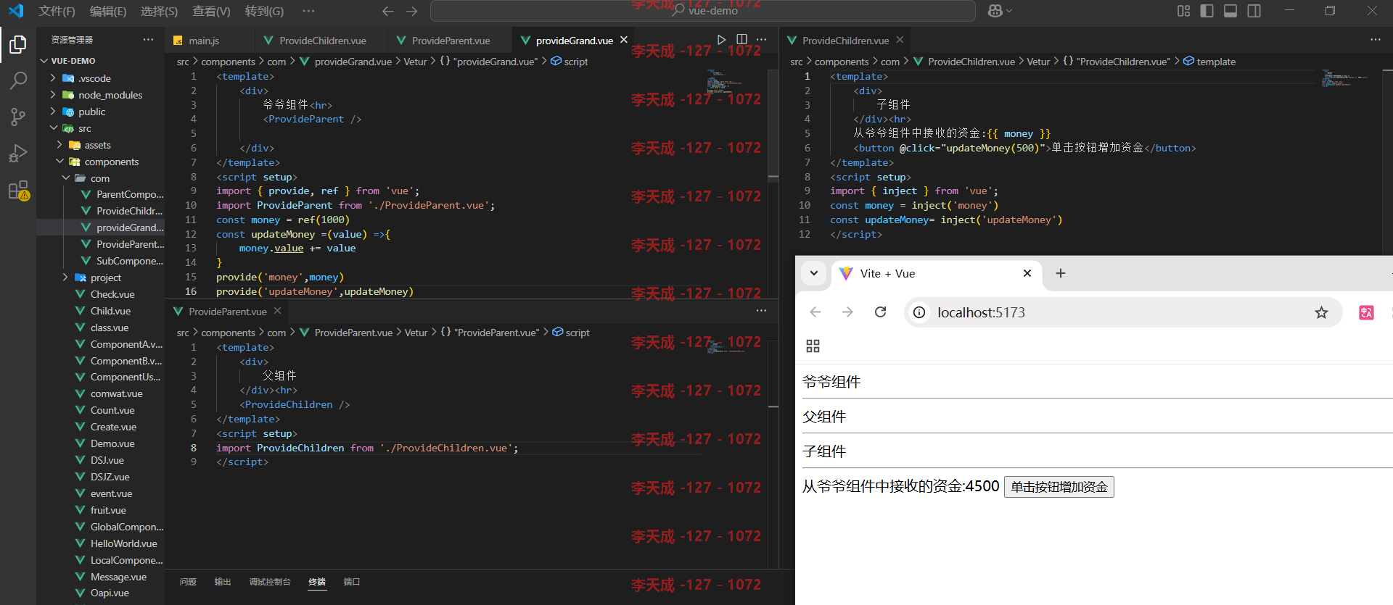
Task: Reload the localhost page in browser
Action: (880, 312)
